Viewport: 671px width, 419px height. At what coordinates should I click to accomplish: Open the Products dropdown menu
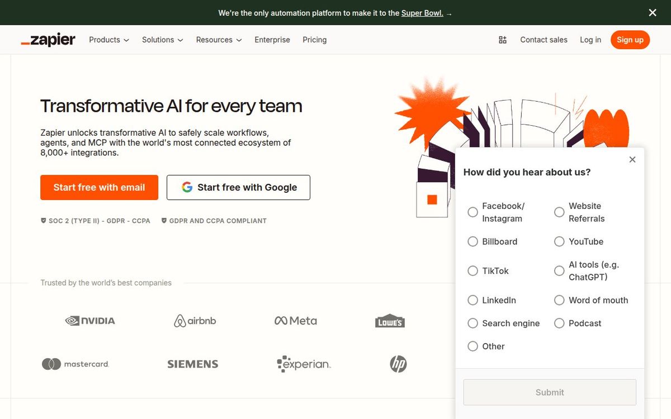pos(108,40)
